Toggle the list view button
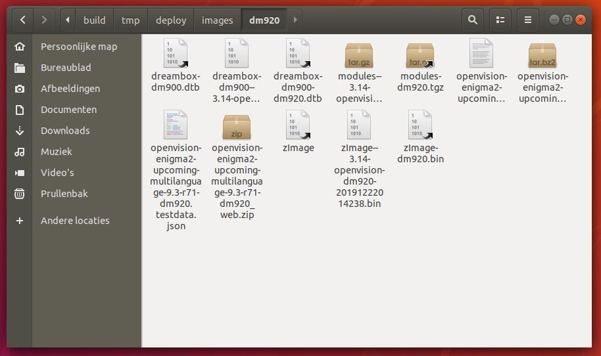Viewport: 601px width, 356px height. tap(500, 20)
